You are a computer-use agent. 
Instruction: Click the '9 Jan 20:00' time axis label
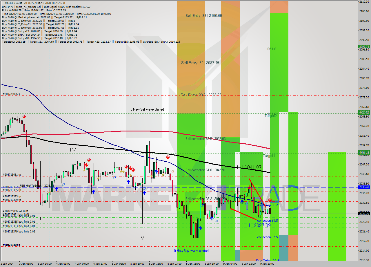click(x=267, y=264)
